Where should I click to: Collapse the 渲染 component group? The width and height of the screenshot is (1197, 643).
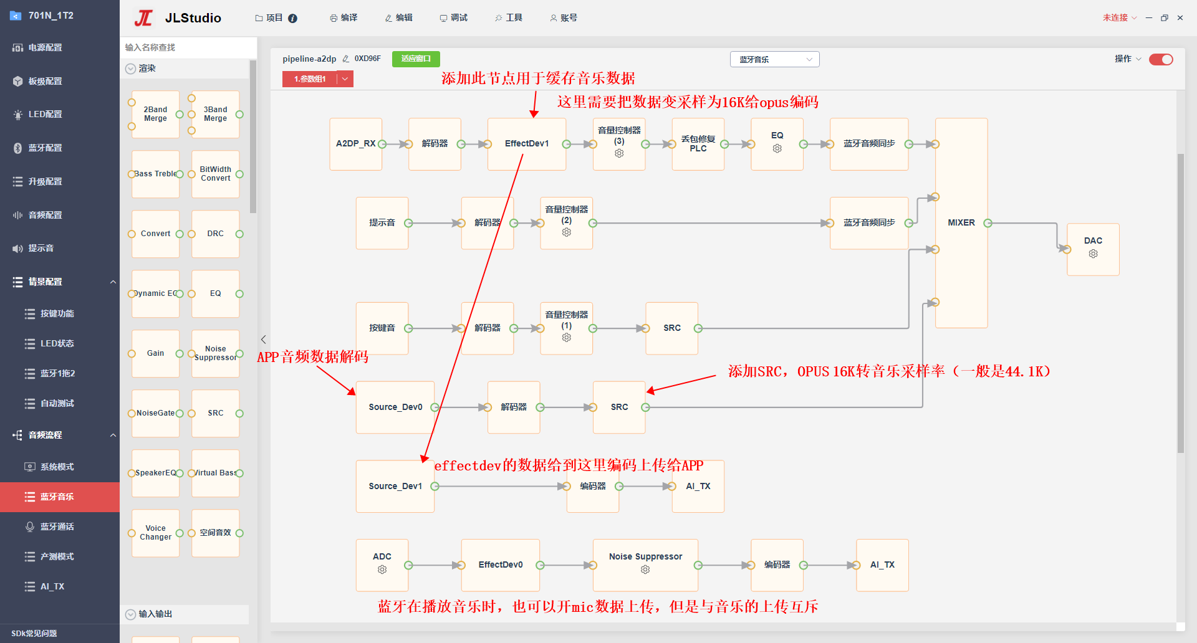point(130,69)
